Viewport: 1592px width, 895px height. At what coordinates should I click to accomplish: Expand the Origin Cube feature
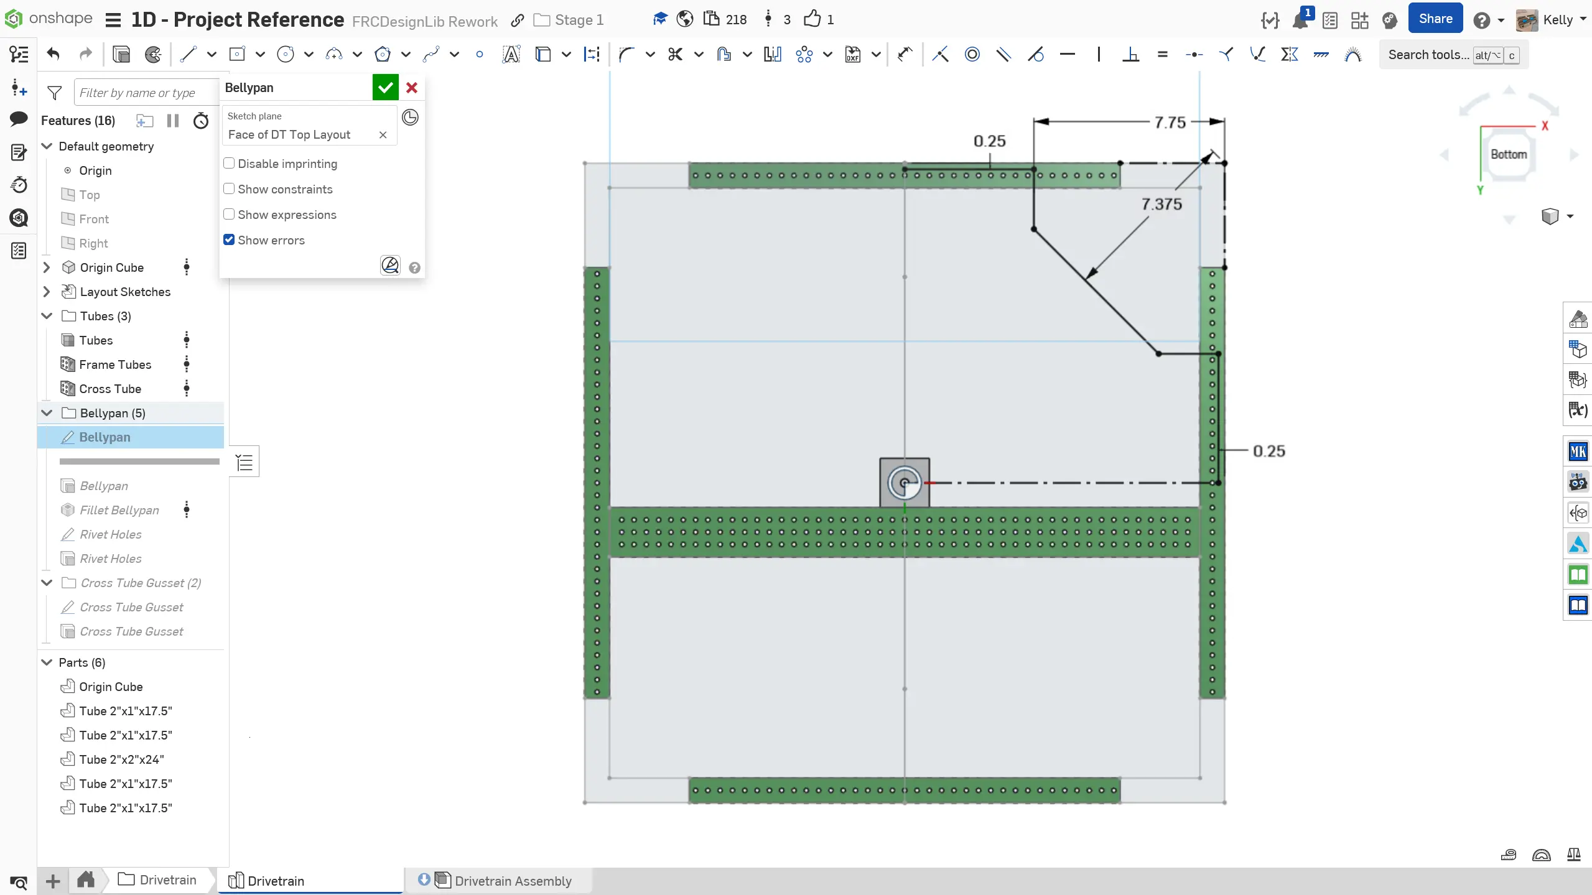pos(47,267)
